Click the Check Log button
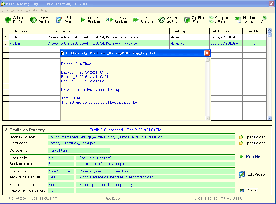Screen dimensions: 276x204 pyautogui.click(x=252, y=190)
